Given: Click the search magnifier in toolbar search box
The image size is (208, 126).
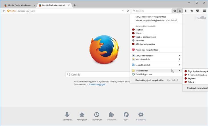Looking at the screenshot, I should [134, 11].
